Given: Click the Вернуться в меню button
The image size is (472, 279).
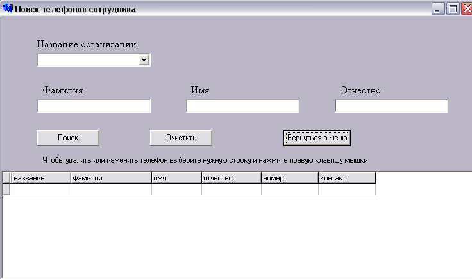Looking at the screenshot, I should tap(317, 138).
